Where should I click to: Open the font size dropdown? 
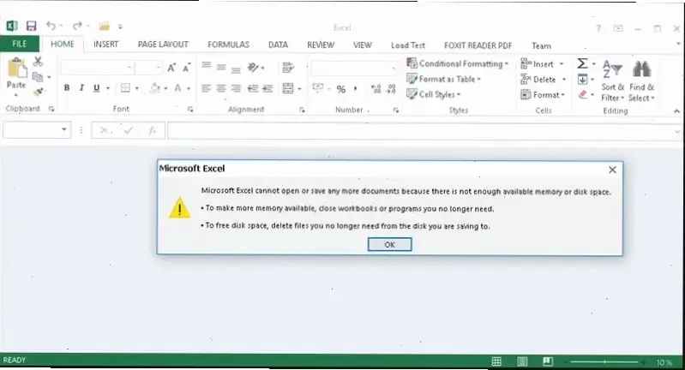pos(158,68)
